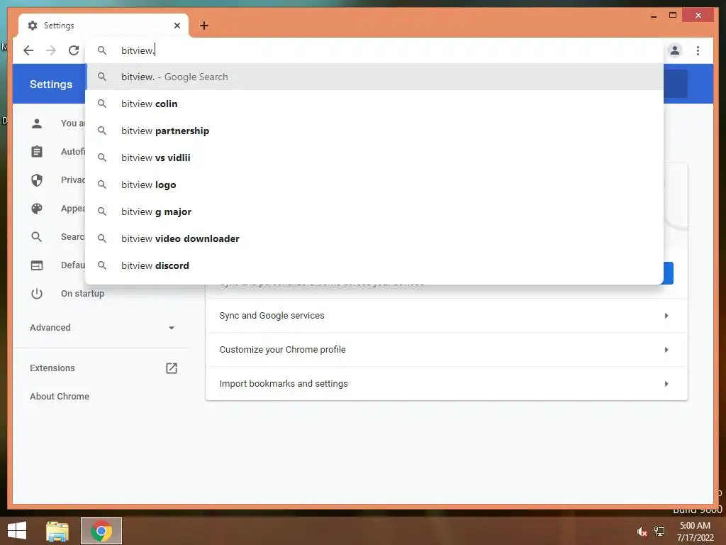Close the Settings tab
This screenshot has width=726, height=545.
tap(177, 26)
